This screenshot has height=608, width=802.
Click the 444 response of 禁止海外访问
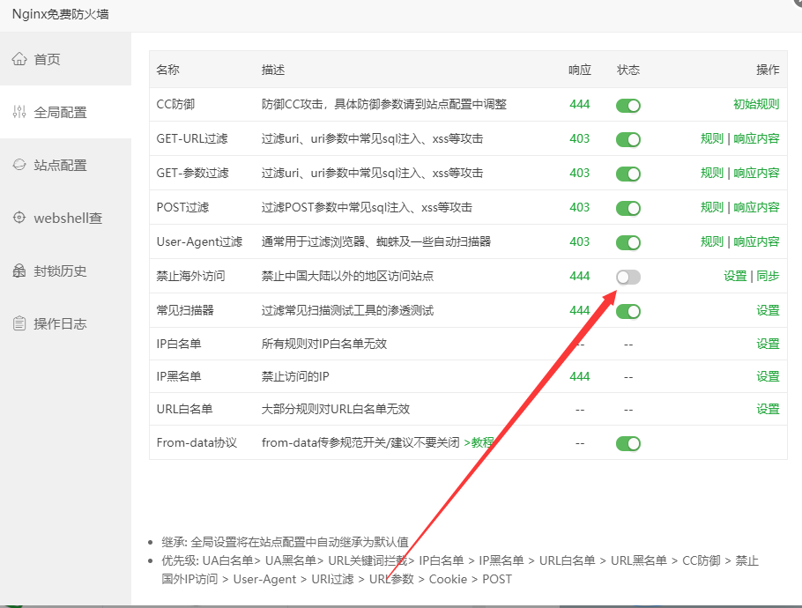580,276
